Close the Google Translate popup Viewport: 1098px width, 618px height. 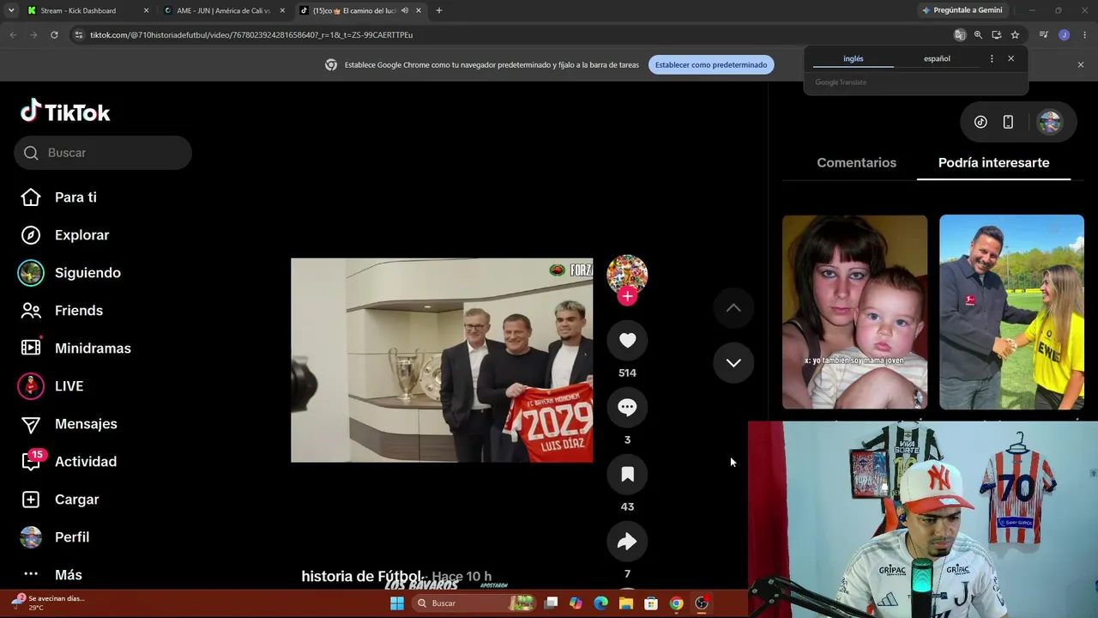click(x=1011, y=58)
